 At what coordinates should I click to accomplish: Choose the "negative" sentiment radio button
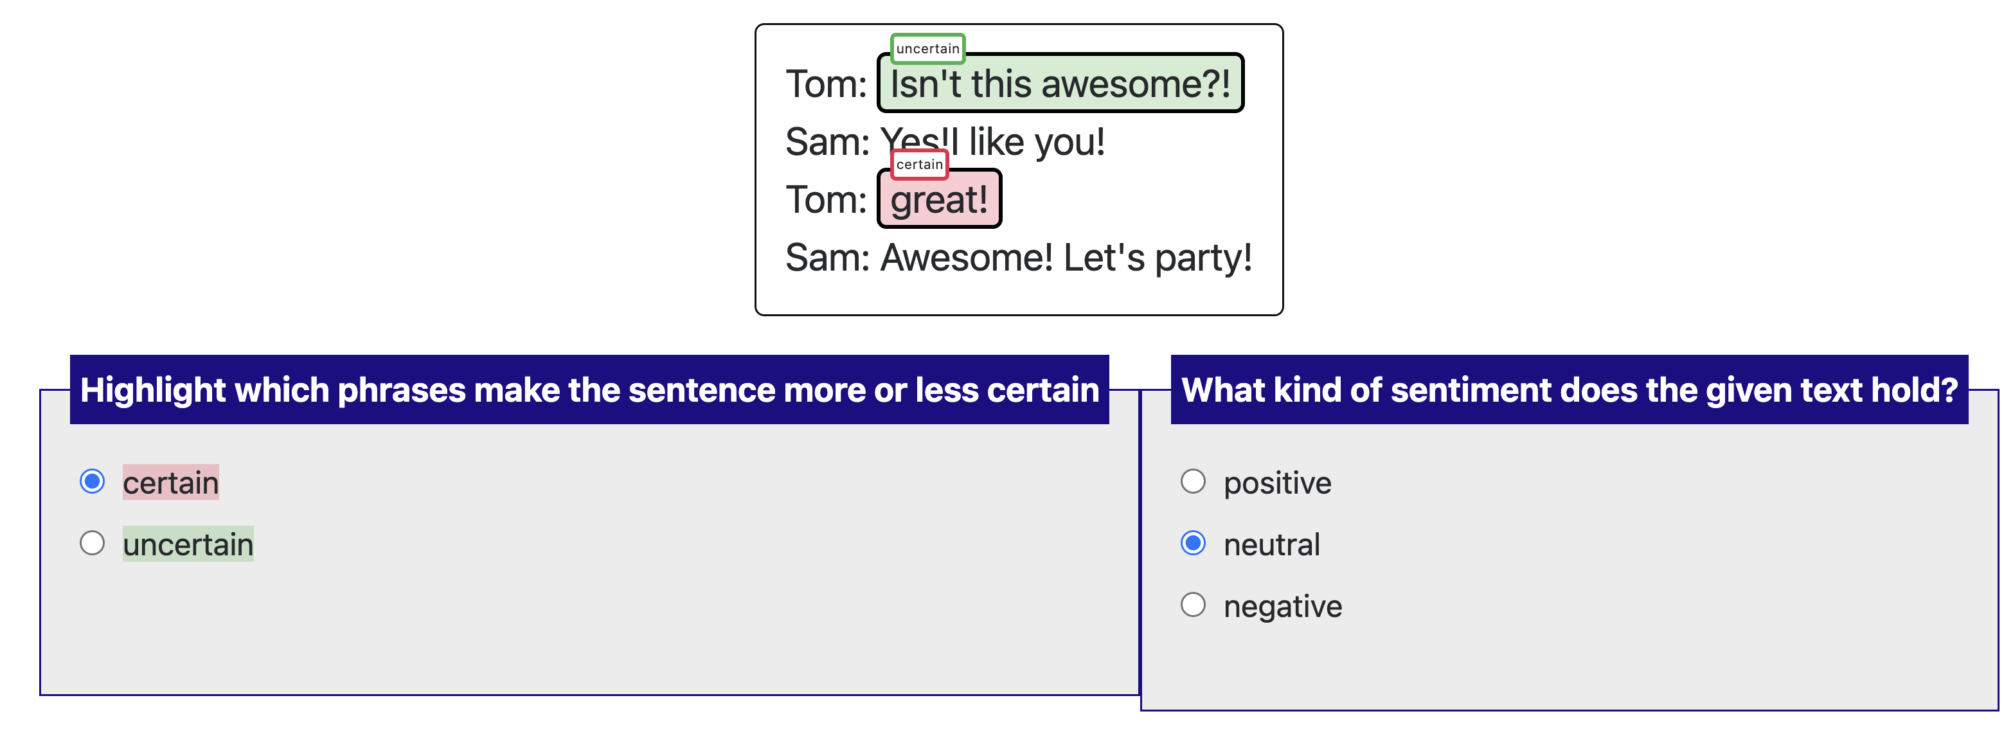pyautogui.click(x=1192, y=605)
